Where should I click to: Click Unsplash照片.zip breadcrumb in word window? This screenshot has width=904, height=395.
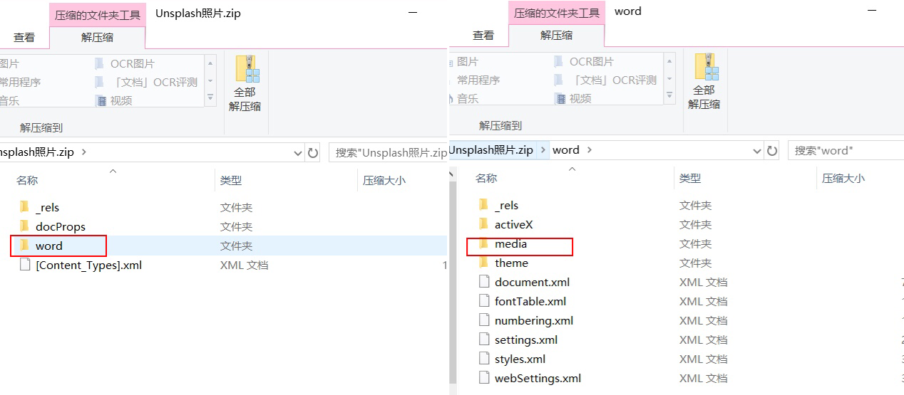click(491, 150)
